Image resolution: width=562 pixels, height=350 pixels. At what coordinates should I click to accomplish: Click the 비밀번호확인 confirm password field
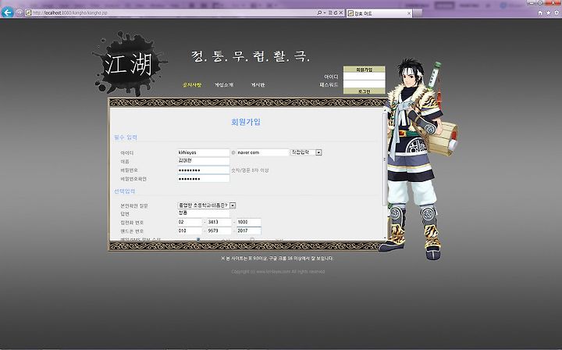pos(203,179)
